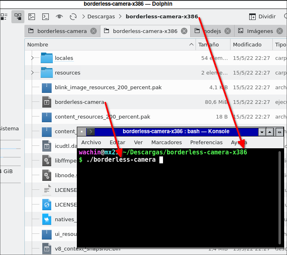
Task: Select the details tree view mode icon
Action: tap(18, 17)
